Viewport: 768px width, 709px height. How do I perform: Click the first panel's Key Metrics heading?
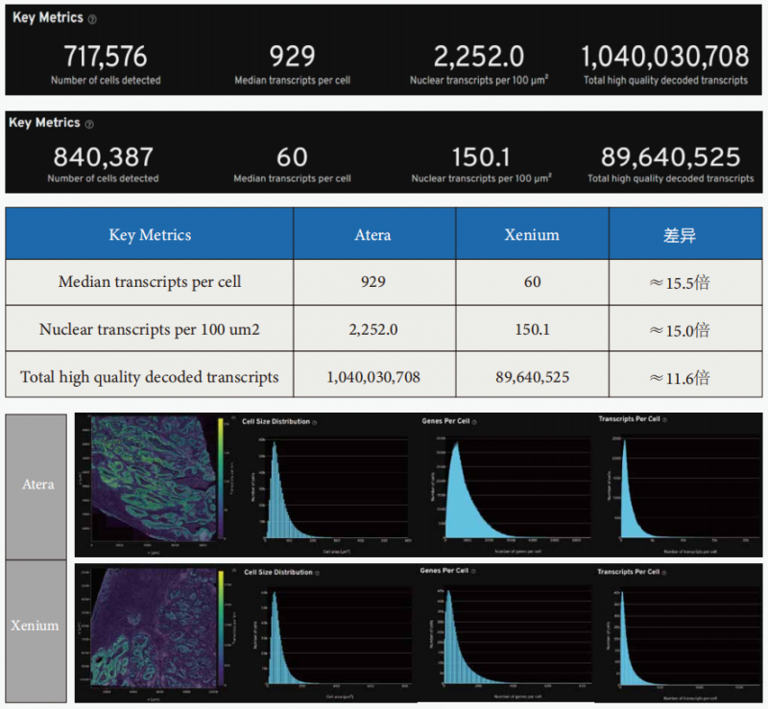48,17
